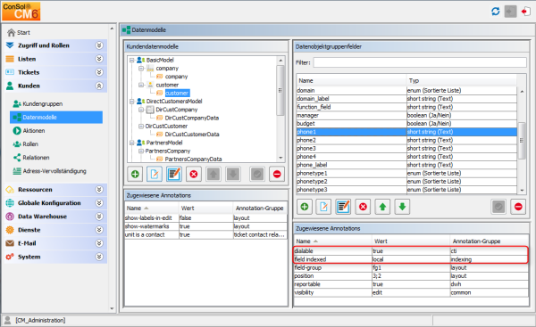Click the edit field icon under Datenobjektgruppenfelder
This screenshot has width=536, height=327.
point(323,207)
